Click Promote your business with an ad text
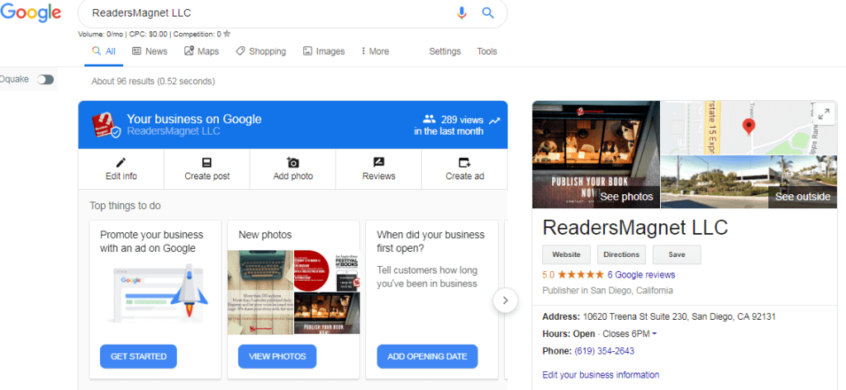This screenshot has height=390, width=846. tap(152, 241)
